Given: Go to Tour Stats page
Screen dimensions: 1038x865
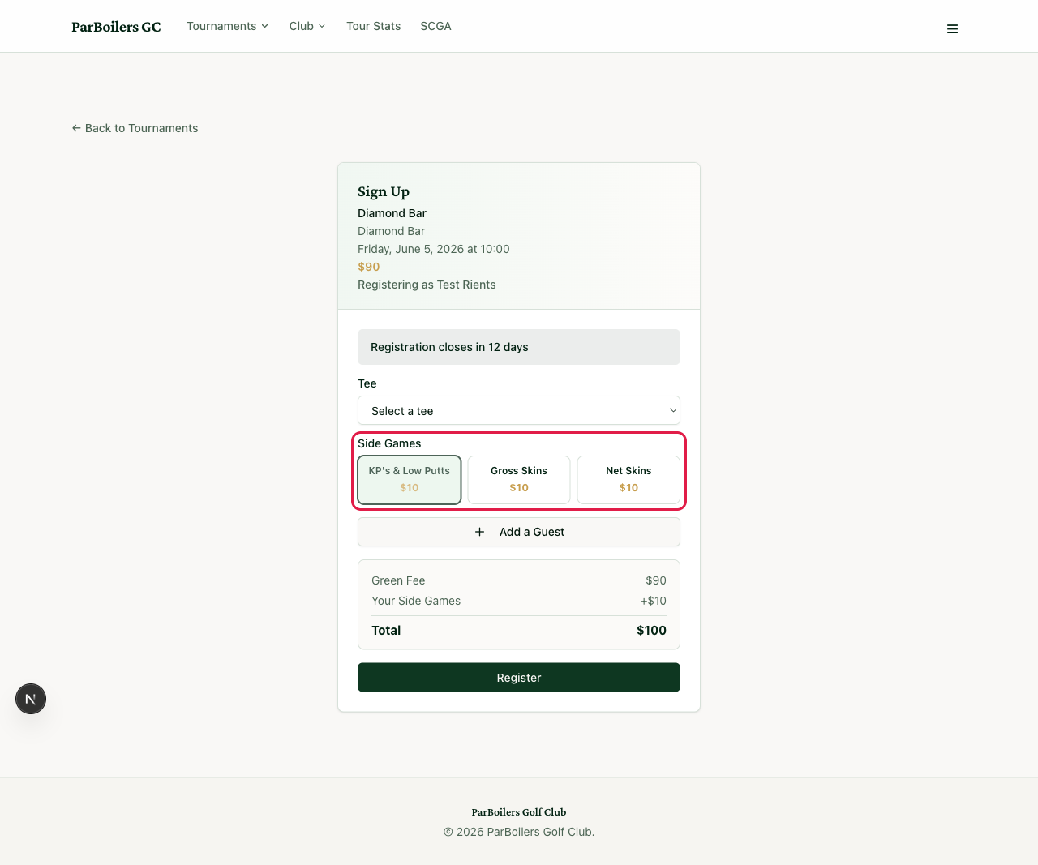Looking at the screenshot, I should (x=374, y=26).
